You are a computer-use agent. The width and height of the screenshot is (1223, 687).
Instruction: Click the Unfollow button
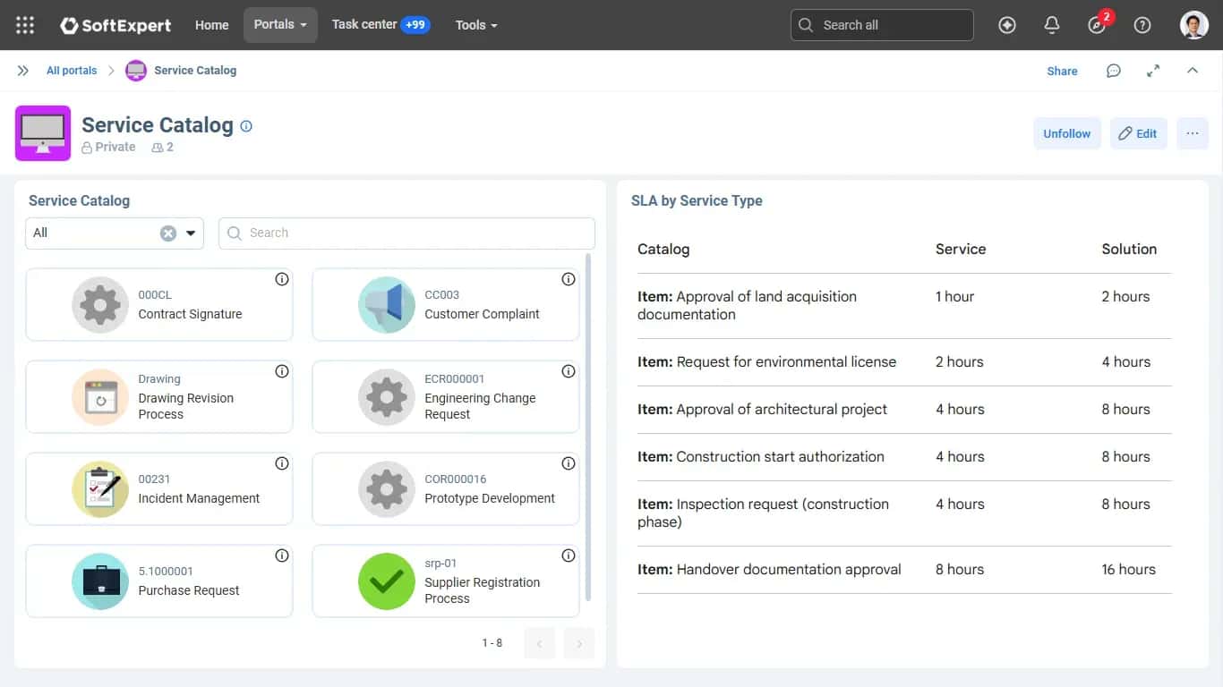(x=1067, y=133)
